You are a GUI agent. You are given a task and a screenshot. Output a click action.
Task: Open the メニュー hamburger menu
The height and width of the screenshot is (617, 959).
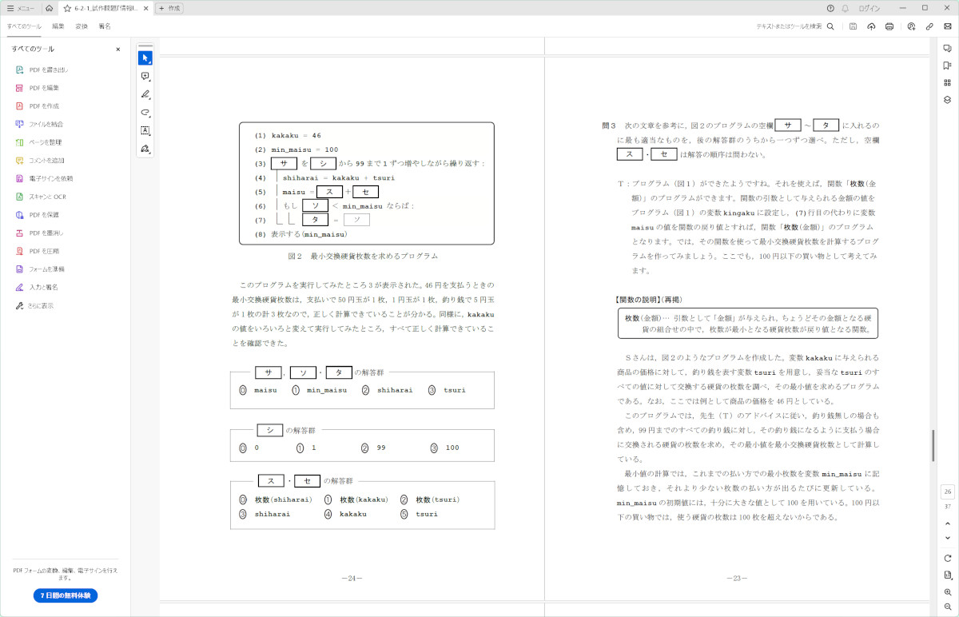pos(21,8)
